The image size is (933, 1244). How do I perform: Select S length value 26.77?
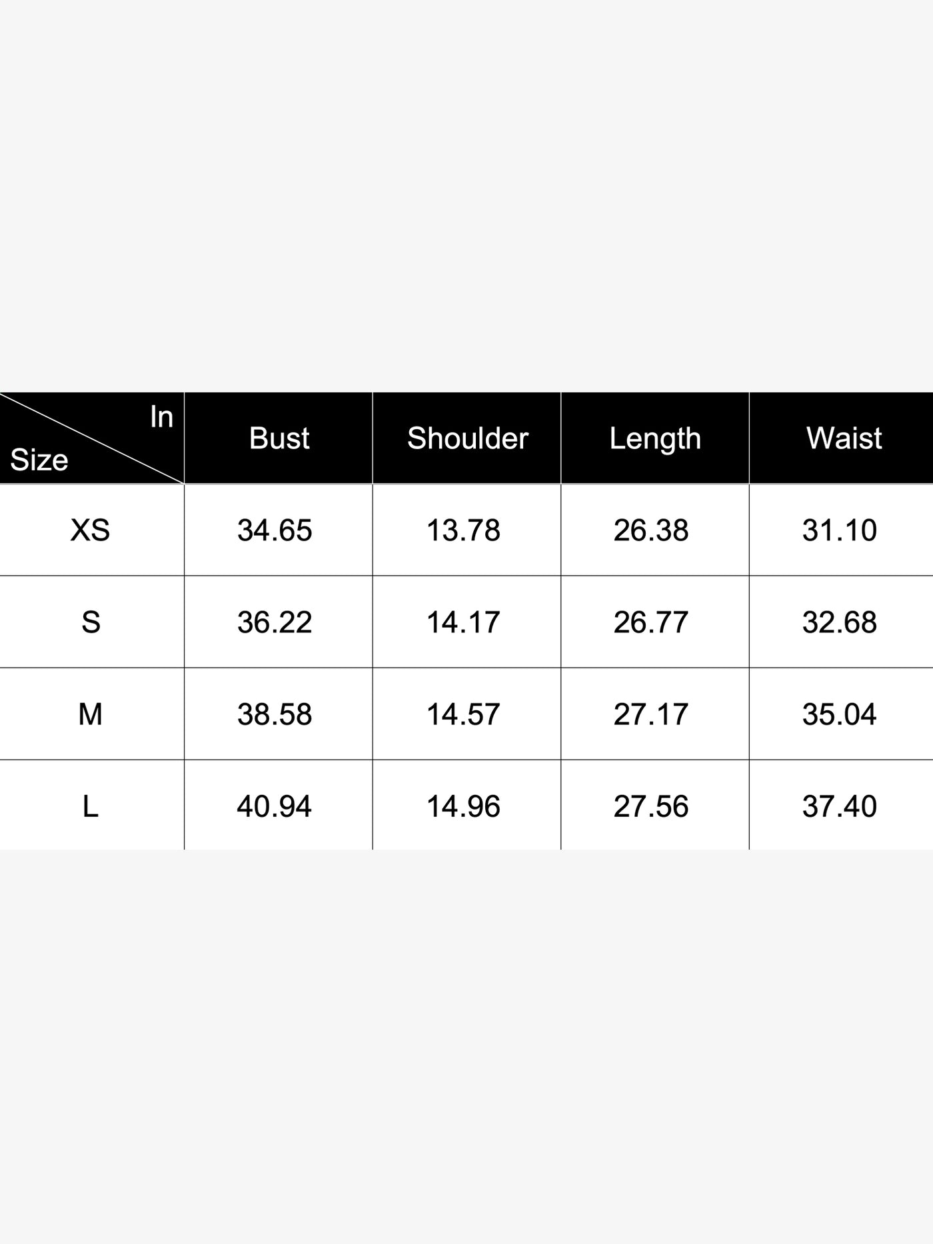(x=651, y=622)
